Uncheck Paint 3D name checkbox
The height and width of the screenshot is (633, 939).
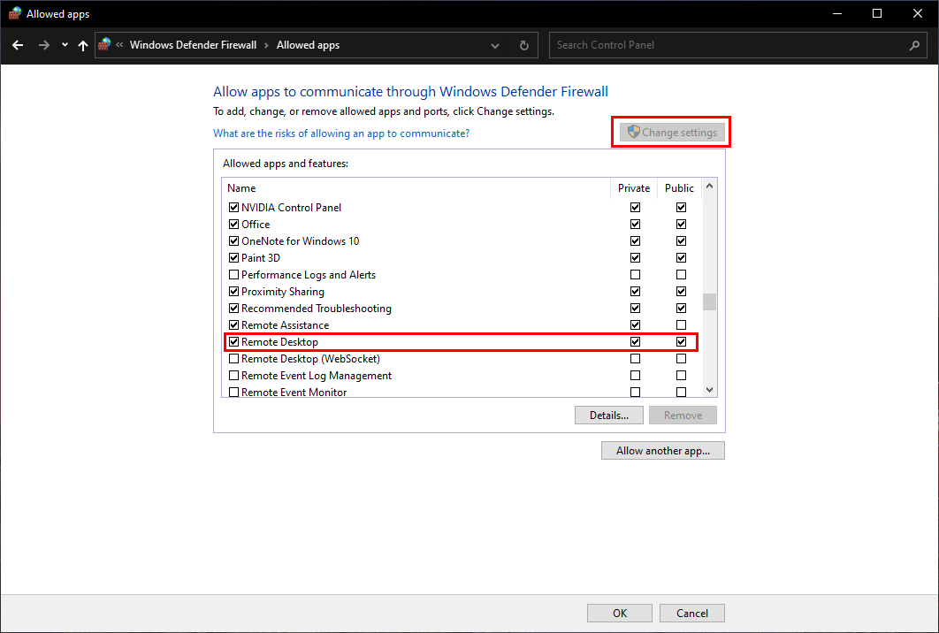234,257
